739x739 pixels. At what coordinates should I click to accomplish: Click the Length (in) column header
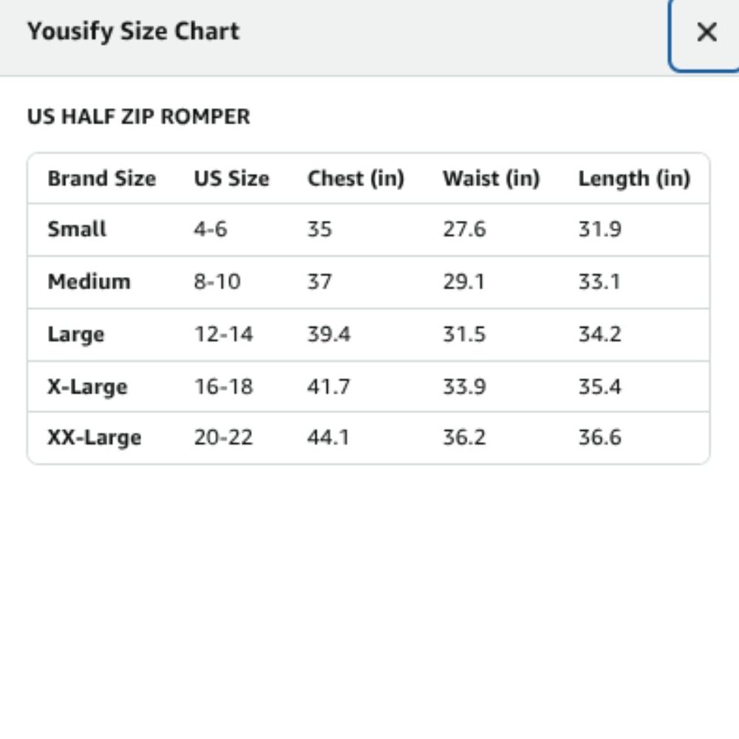[x=634, y=179]
